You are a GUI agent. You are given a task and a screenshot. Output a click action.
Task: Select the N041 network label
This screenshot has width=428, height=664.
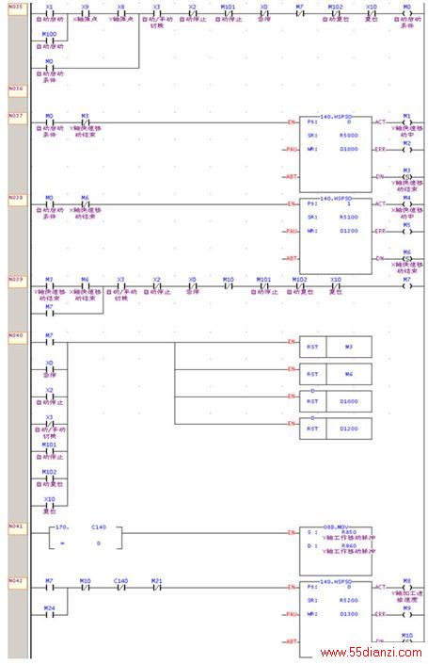coord(17,526)
